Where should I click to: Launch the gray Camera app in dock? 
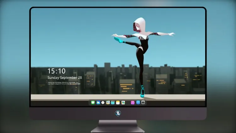pyautogui.click(x=143, y=102)
